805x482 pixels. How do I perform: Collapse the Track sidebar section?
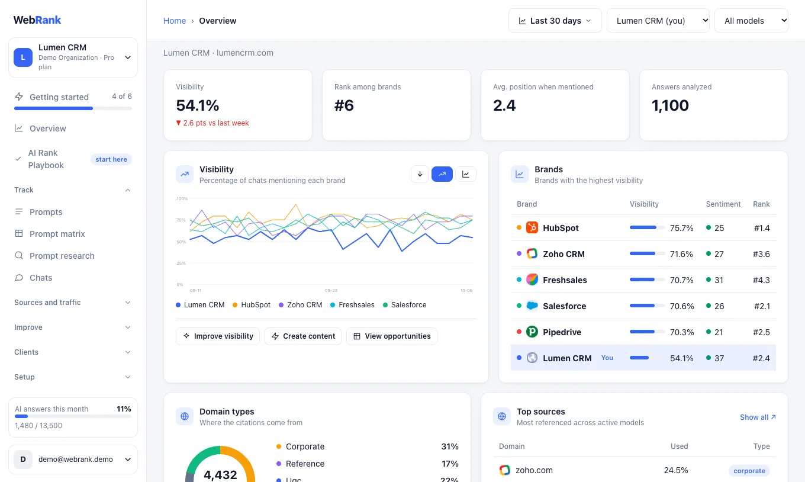tap(73, 190)
